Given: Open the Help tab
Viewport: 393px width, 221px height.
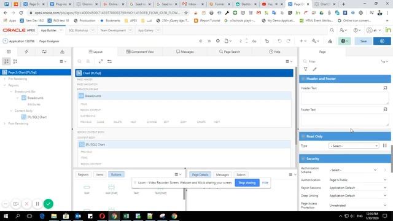Looking at the screenshot, I should coord(274,52).
